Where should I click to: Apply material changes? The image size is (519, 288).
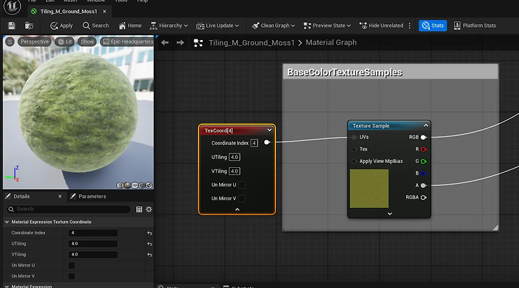click(x=61, y=26)
